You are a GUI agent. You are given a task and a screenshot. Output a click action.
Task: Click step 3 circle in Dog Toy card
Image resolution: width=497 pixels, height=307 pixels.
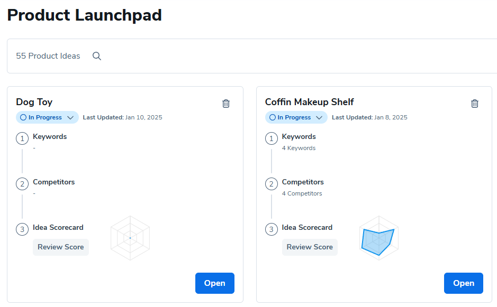point(22,230)
